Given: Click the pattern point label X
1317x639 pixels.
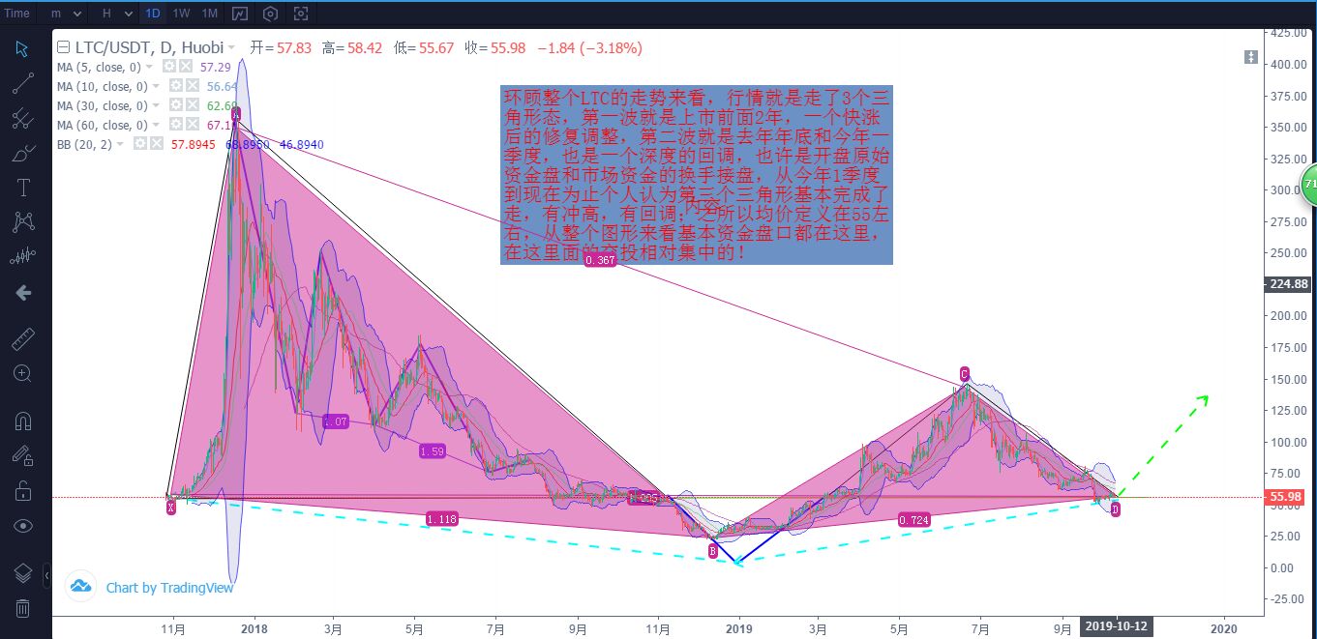Looking at the screenshot, I should click(170, 507).
